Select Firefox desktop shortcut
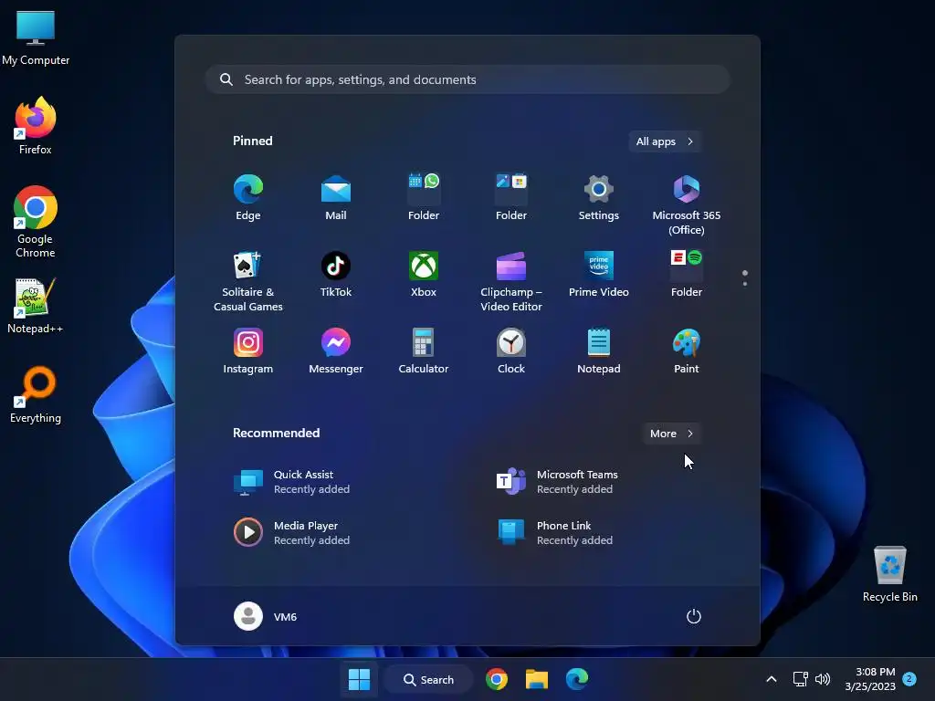935x701 pixels. (x=36, y=126)
